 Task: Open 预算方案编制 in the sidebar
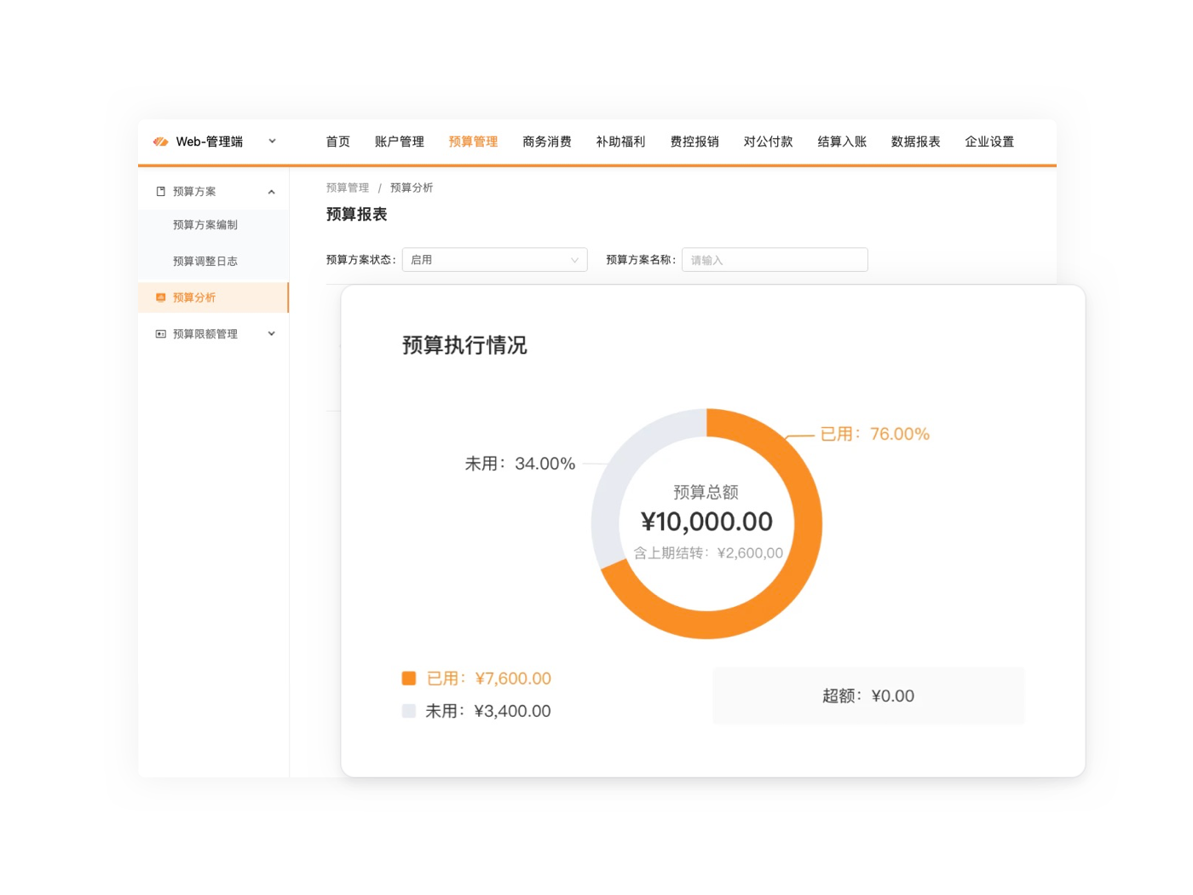205,225
